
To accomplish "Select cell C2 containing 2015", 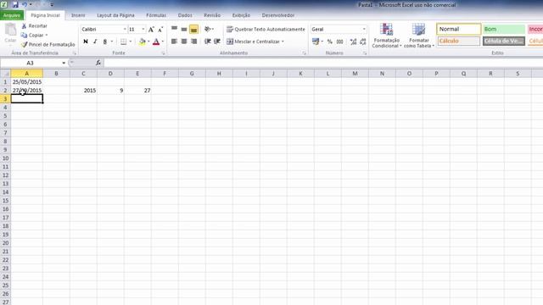I will 83,91.
